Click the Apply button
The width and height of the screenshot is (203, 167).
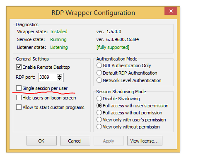pyautogui.click(x=109, y=141)
